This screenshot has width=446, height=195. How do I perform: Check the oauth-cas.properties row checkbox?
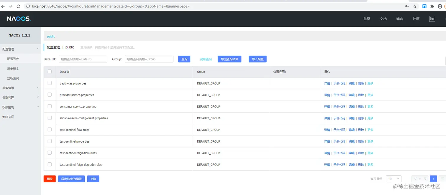click(x=50, y=83)
